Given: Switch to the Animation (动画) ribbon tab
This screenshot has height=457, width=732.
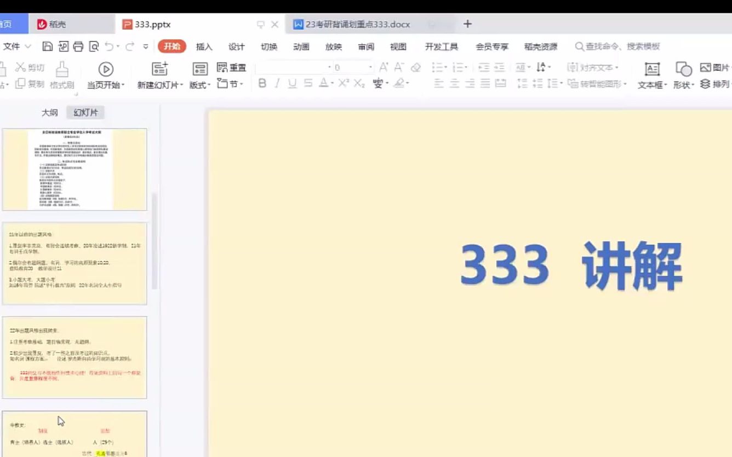Looking at the screenshot, I should tap(301, 47).
